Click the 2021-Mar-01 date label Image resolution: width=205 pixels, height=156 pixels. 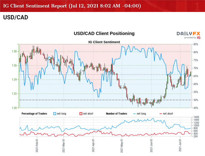pyautogui.click(x=64, y=145)
